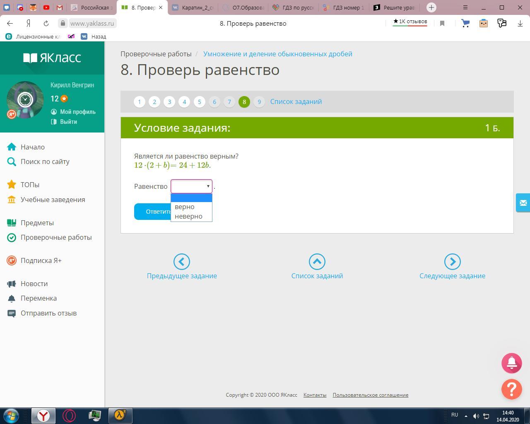Image resolution: width=530 pixels, height=424 pixels.
Task: Log out via Выйти link
Action: [x=68, y=122]
